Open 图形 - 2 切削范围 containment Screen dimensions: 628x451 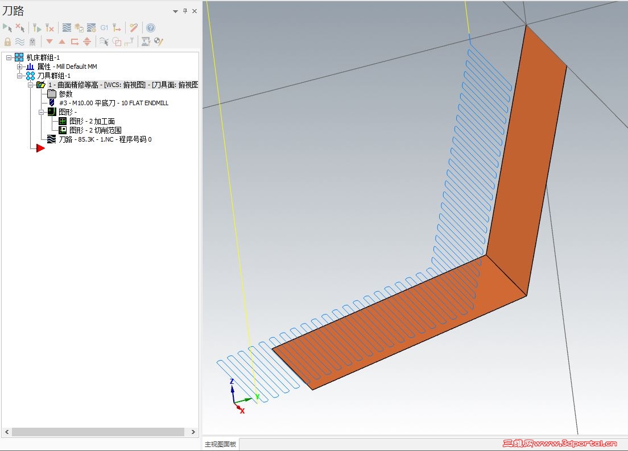coord(96,130)
